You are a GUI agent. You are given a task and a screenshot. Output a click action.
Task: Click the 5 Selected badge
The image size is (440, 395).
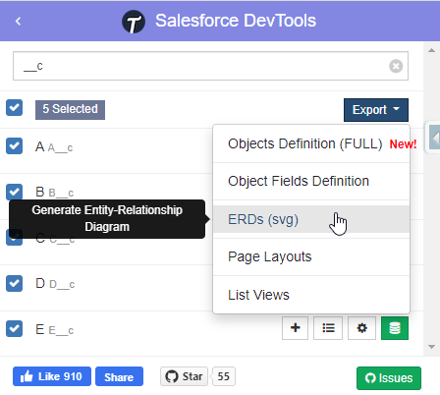[70, 110]
